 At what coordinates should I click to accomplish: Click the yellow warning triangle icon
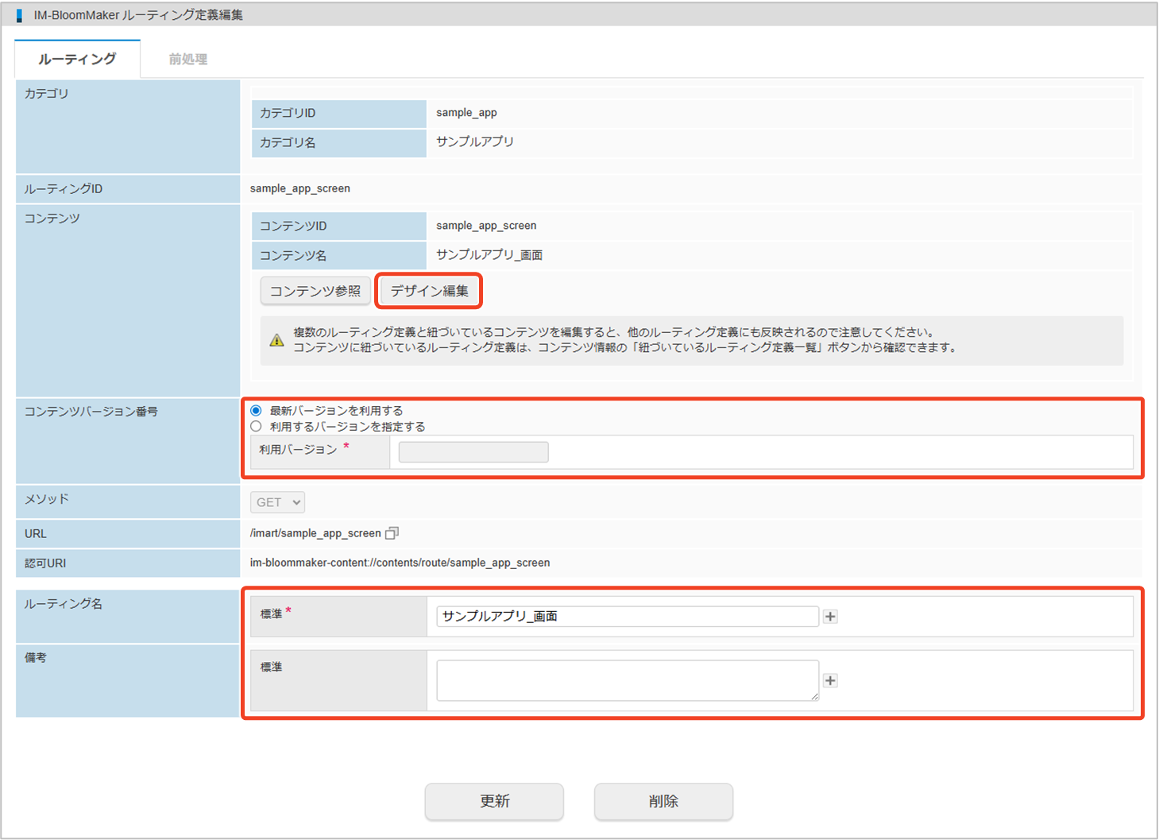(x=276, y=340)
